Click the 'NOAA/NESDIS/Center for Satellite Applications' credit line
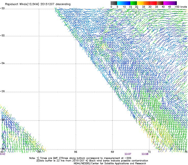 pos(110,163)
